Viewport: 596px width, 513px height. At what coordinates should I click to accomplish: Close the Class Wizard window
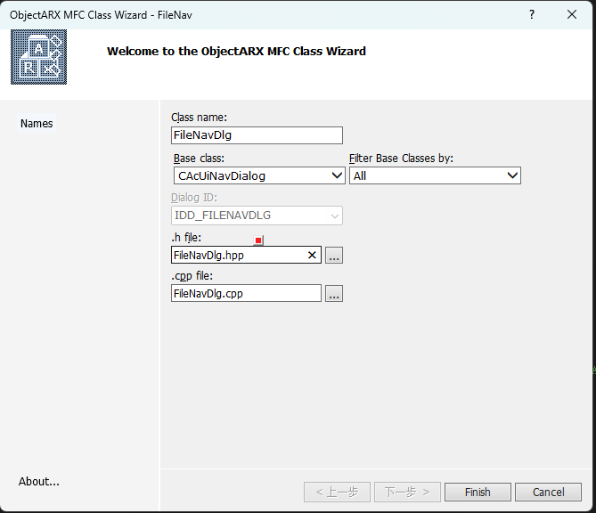click(x=572, y=14)
